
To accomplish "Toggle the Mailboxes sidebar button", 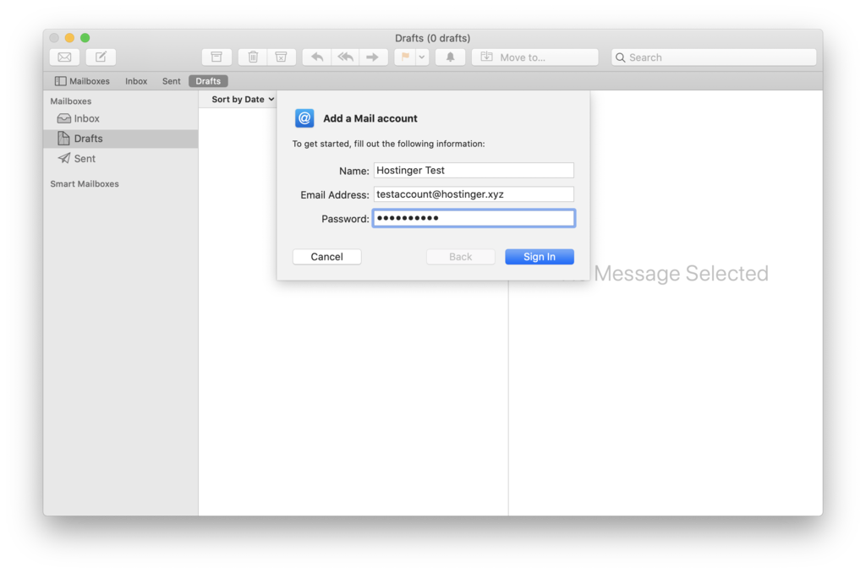I will pyautogui.click(x=82, y=81).
